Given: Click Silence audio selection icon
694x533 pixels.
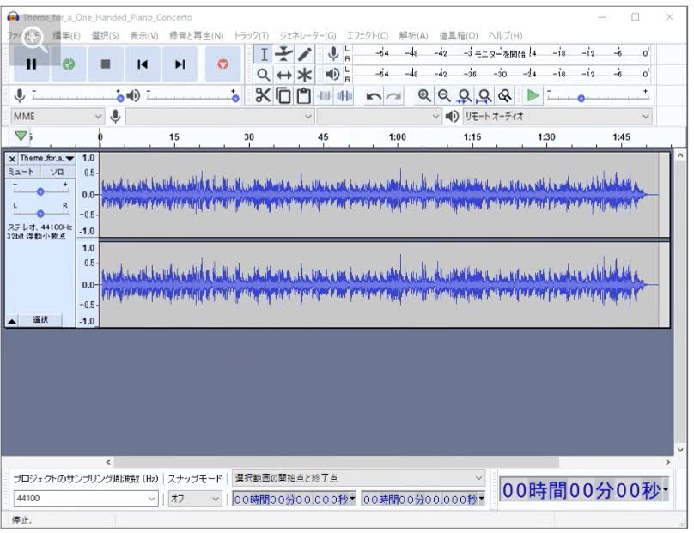Looking at the screenshot, I should coord(344,95).
